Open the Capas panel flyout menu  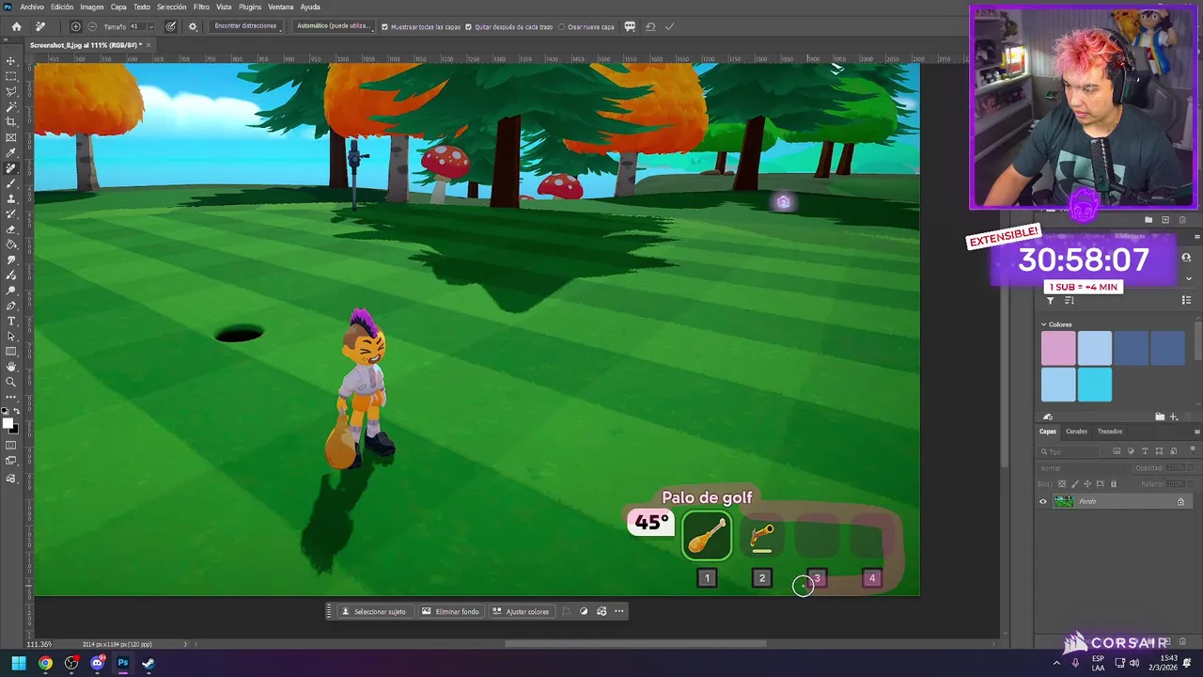pos(1196,432)
